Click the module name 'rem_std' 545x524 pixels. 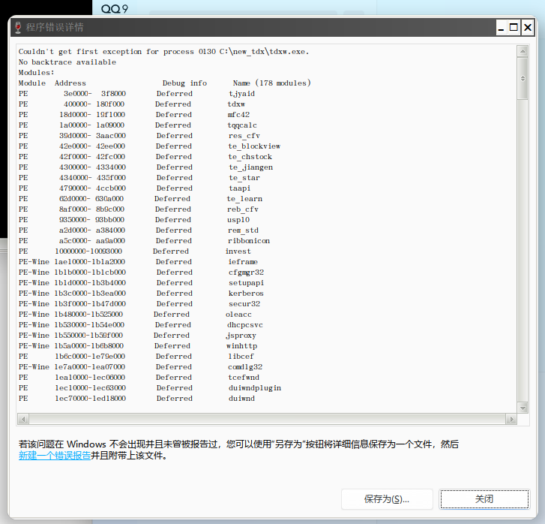tap(244, 230)
